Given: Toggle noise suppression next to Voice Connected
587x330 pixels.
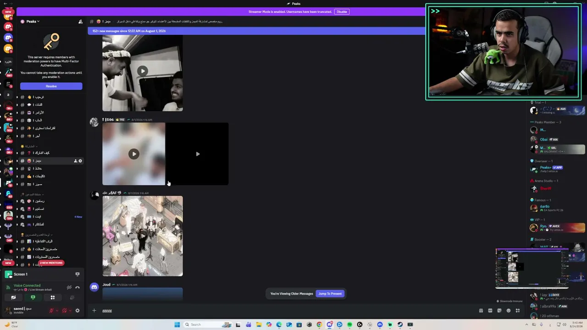Looking at the screenshot, I should coord(69,287).
